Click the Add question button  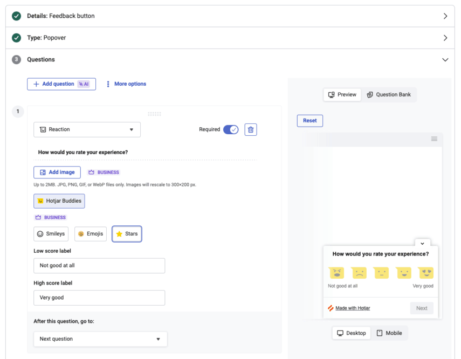(61, 84)
